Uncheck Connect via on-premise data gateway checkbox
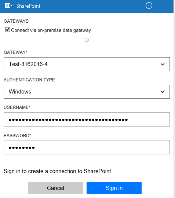175x198 pixels. click(x=7, y=30)
